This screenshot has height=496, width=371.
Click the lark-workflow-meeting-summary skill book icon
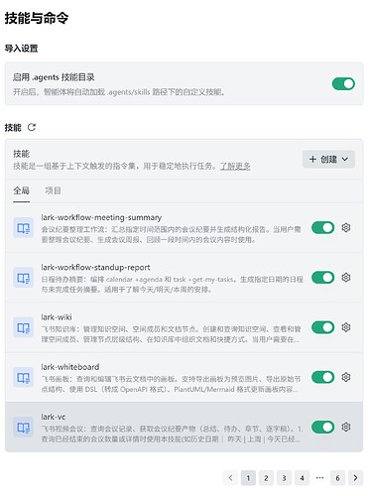(x=23, y=228)
